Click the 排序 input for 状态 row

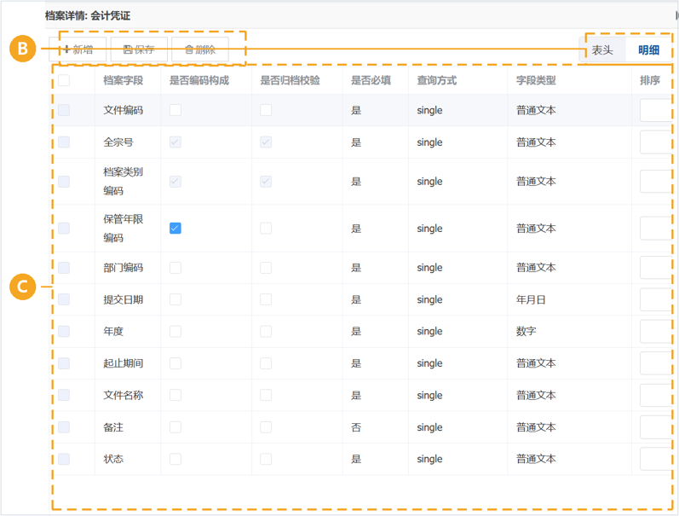656,459
